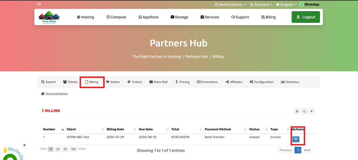Open the Documentation tab
The image size is (358, 160).
pyautogui.click(x=55, y=94)
